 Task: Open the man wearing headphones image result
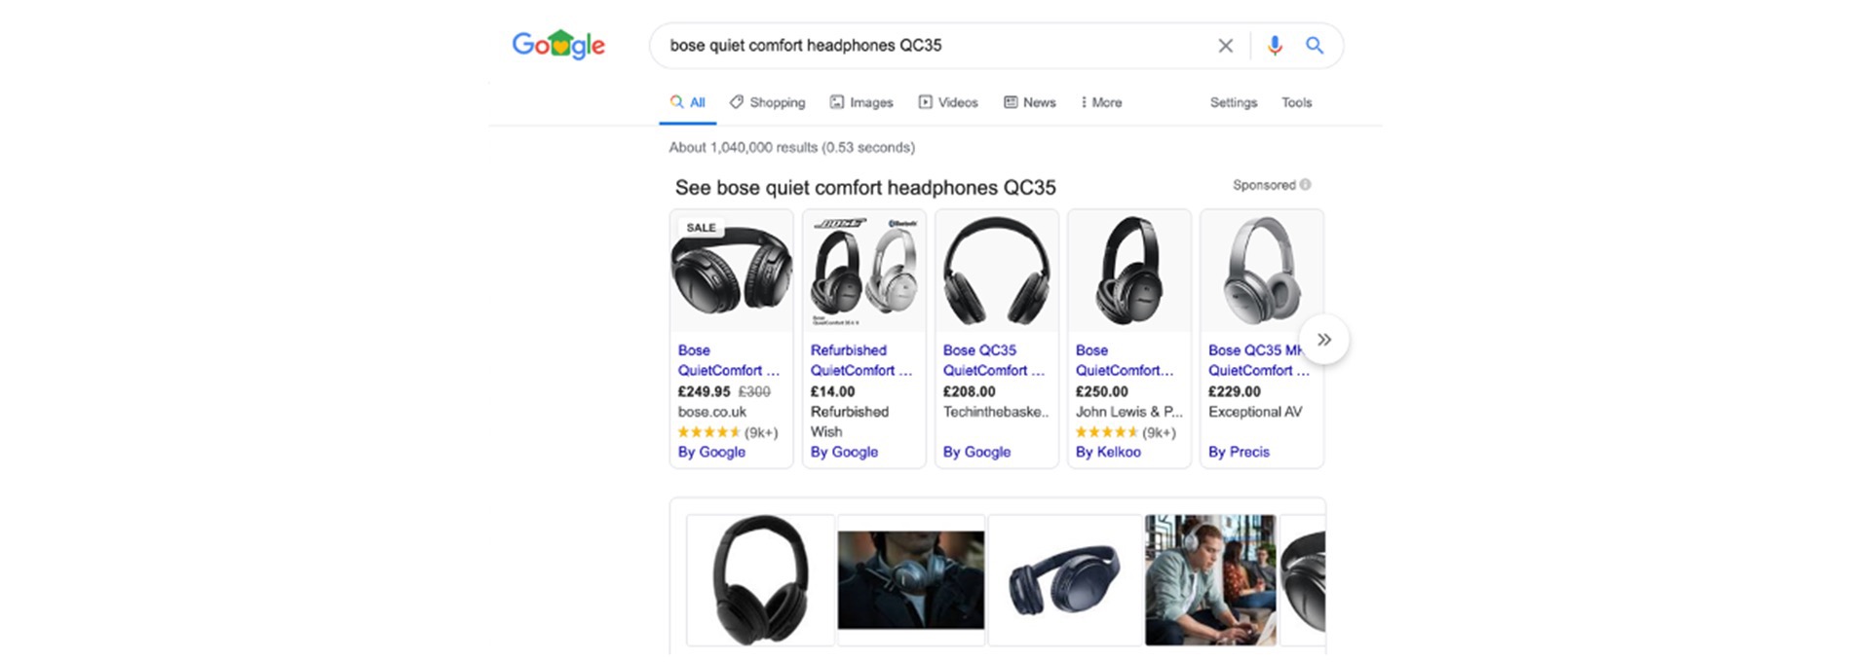1210,580
